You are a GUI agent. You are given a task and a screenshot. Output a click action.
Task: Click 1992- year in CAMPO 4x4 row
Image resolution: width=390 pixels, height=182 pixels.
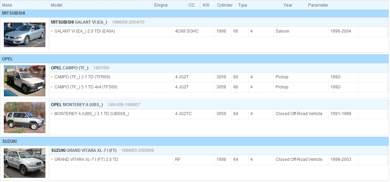point(336,87)
